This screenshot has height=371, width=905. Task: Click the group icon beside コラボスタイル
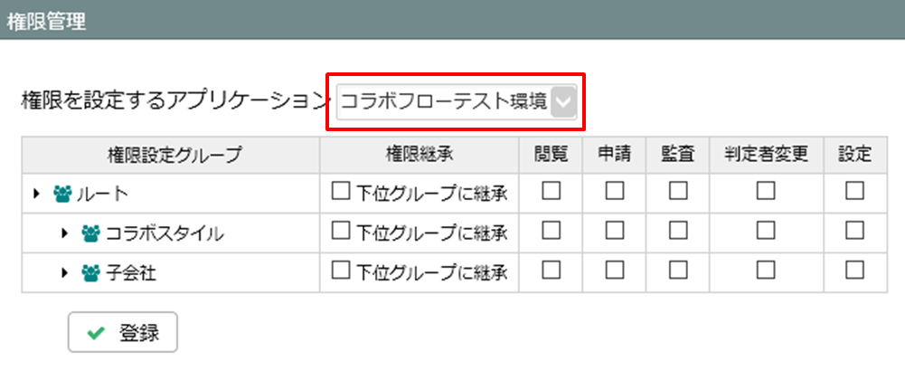90,233
